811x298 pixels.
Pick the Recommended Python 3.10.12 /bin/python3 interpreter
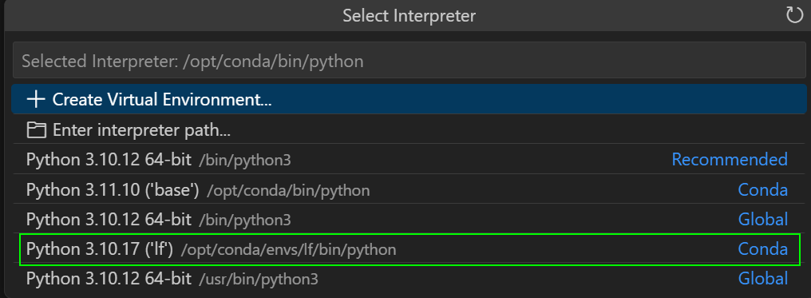(409, 160)
